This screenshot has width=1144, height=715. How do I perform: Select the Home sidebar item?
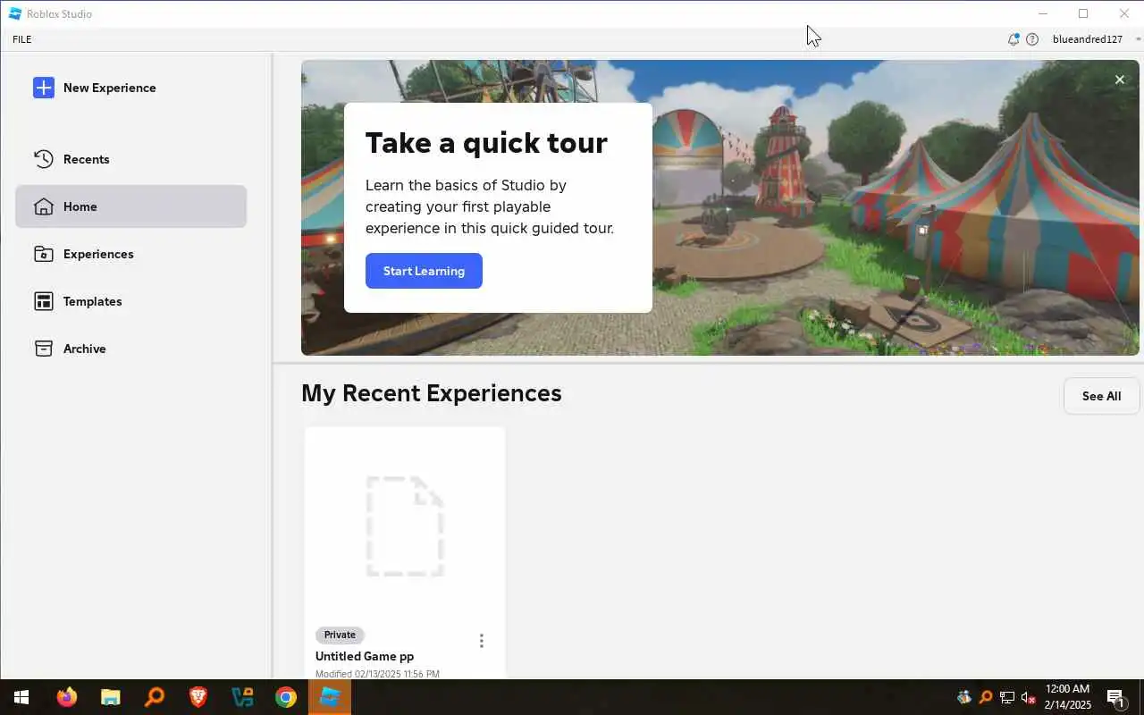(x=130, y=206)
